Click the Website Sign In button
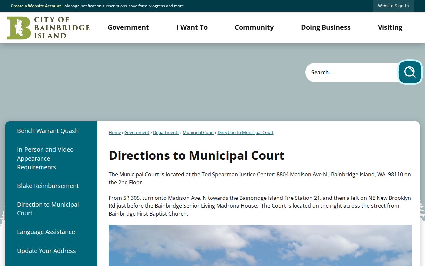The image size is (425, 266). (393, 6)
